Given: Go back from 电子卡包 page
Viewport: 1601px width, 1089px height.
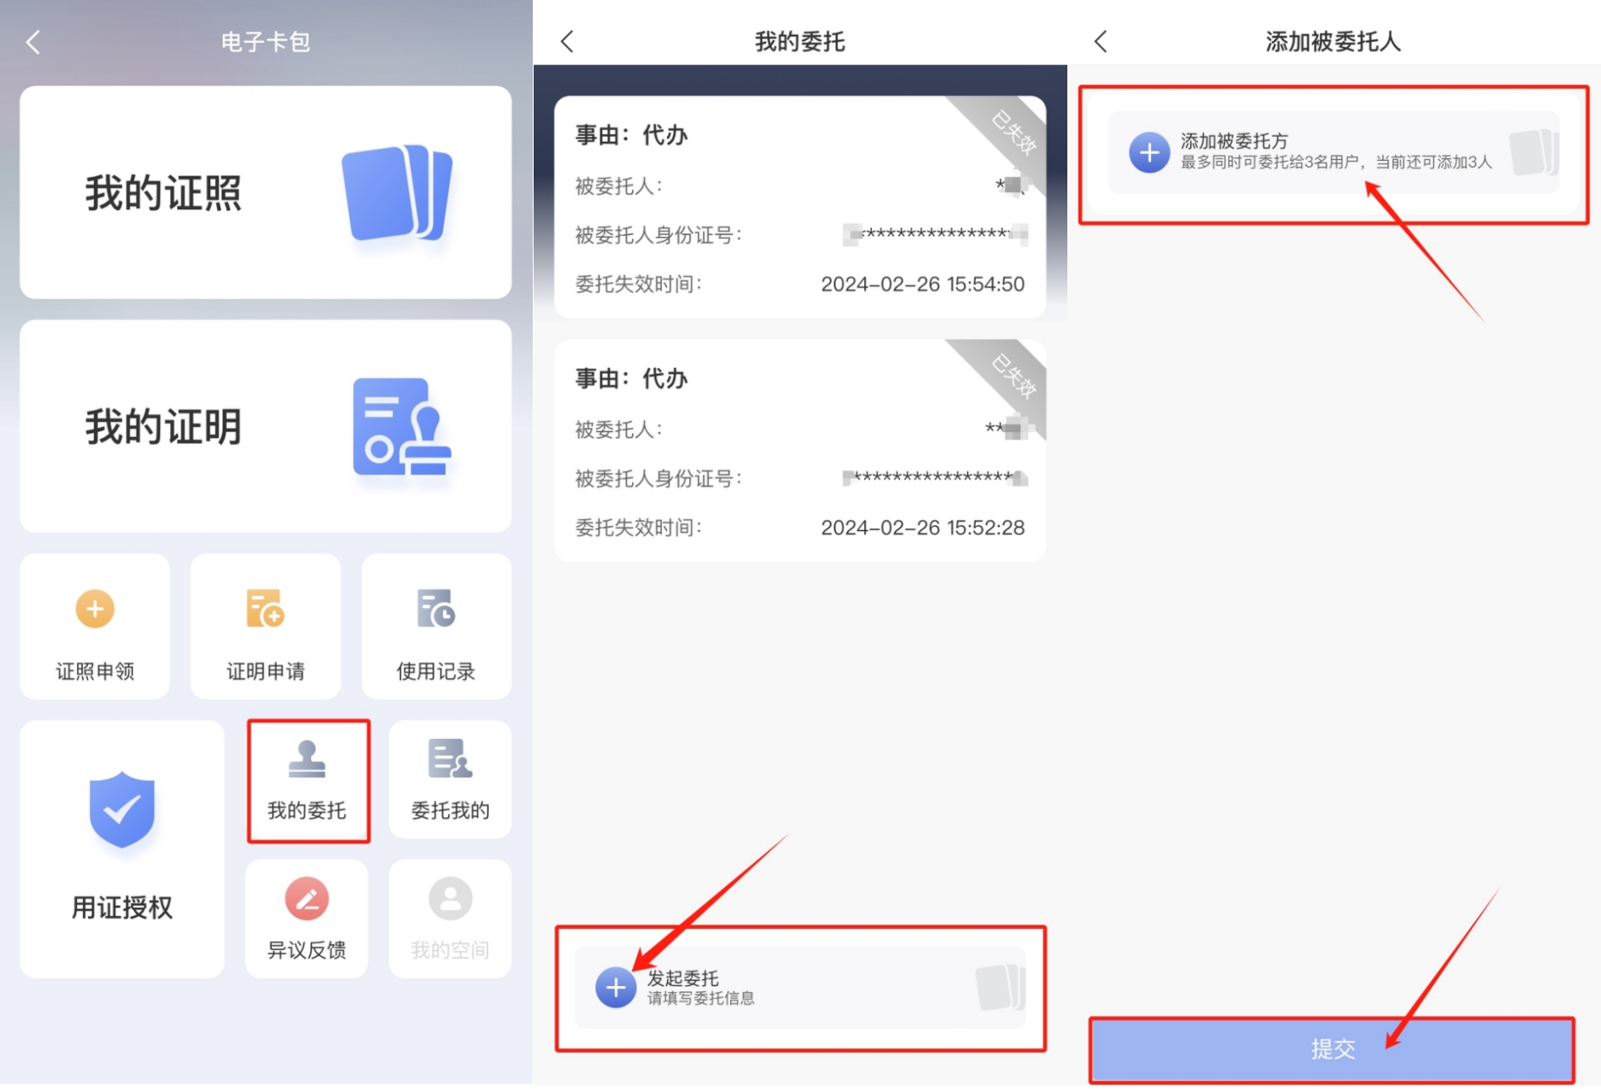Looking at the screenshot, I should (34, 42).
